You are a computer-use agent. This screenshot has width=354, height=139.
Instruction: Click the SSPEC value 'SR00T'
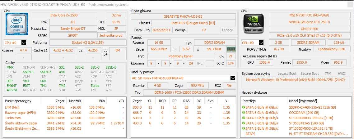pos(73,35)
